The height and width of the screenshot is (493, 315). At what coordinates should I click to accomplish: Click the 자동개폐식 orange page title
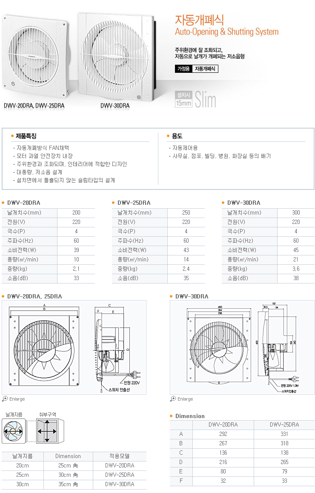point(199,20)
